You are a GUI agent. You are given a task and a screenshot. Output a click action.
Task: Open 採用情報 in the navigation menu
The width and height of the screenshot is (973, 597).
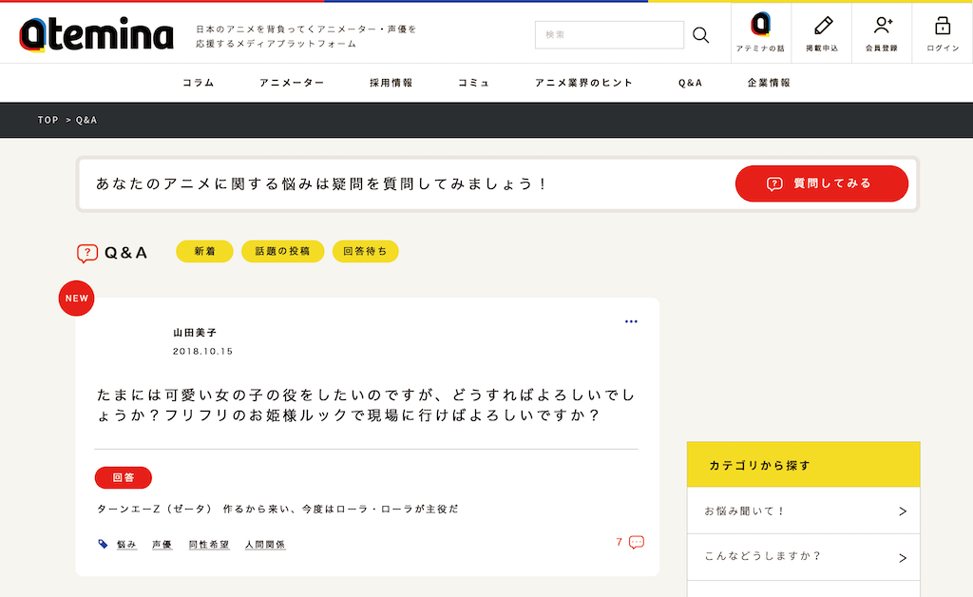(x=391, y=83)
